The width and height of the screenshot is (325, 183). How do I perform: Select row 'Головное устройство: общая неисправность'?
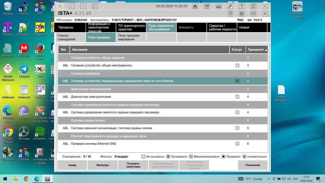click(163, 65)
